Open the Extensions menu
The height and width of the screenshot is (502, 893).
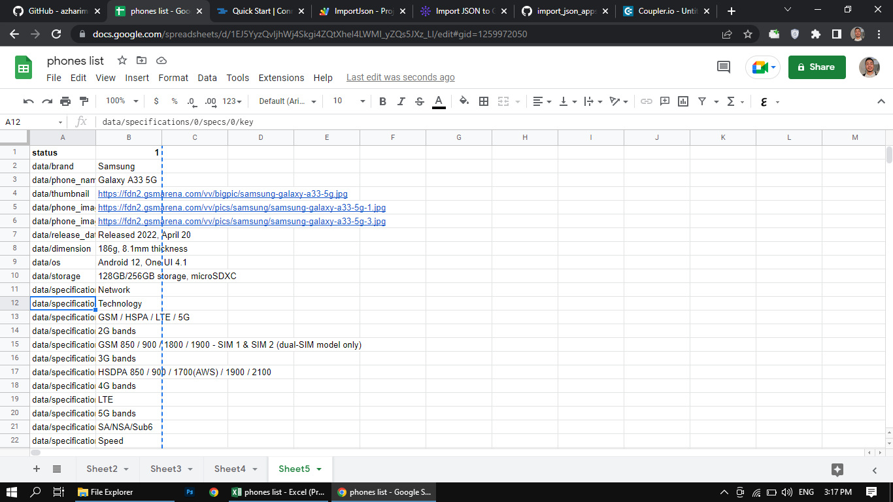281,78
